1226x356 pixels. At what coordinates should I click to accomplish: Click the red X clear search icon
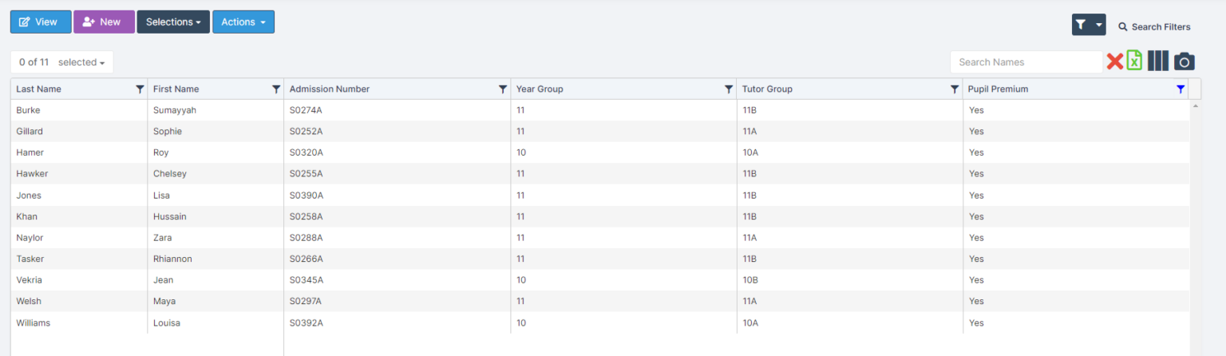coord(1114,61)
